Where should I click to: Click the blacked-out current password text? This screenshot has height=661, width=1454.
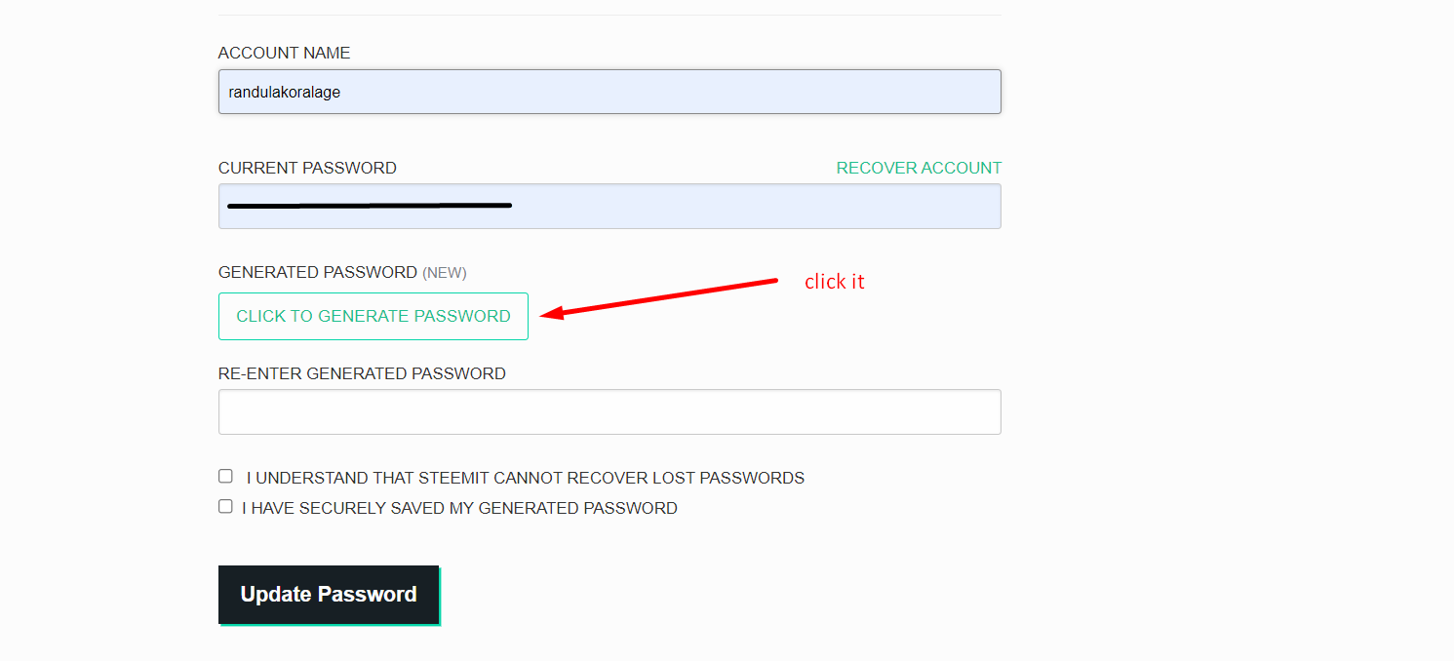point(369,206)
